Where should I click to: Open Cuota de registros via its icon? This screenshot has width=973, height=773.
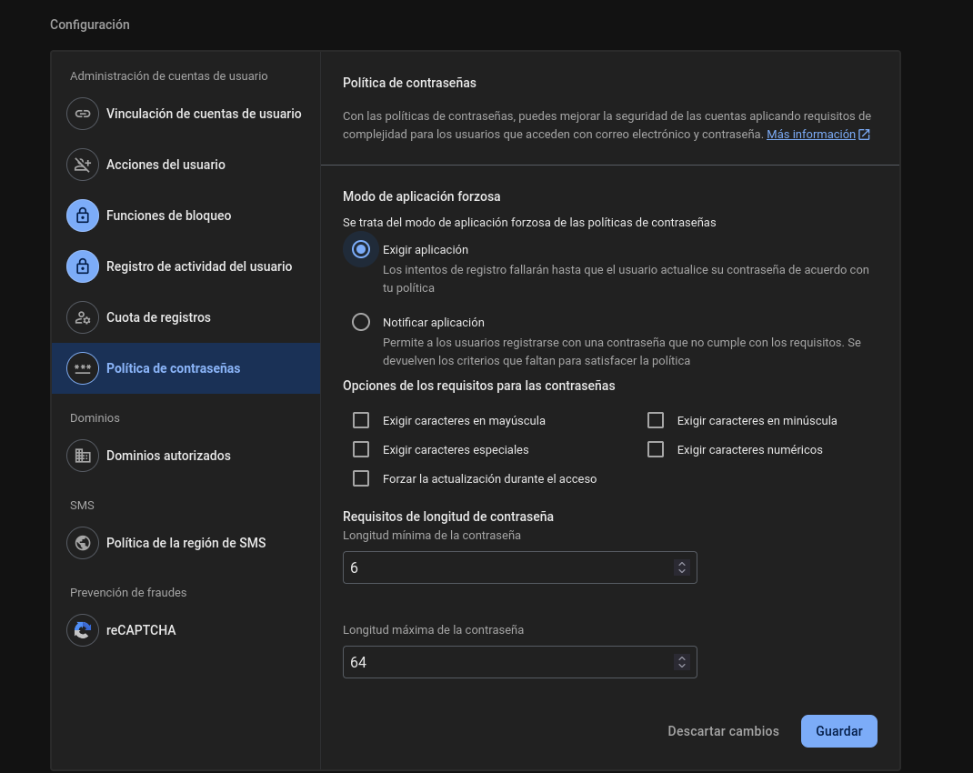pyautogui.click(x=83, y=317)
